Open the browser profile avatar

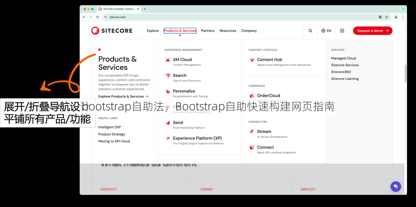click(x=396, y=17)
